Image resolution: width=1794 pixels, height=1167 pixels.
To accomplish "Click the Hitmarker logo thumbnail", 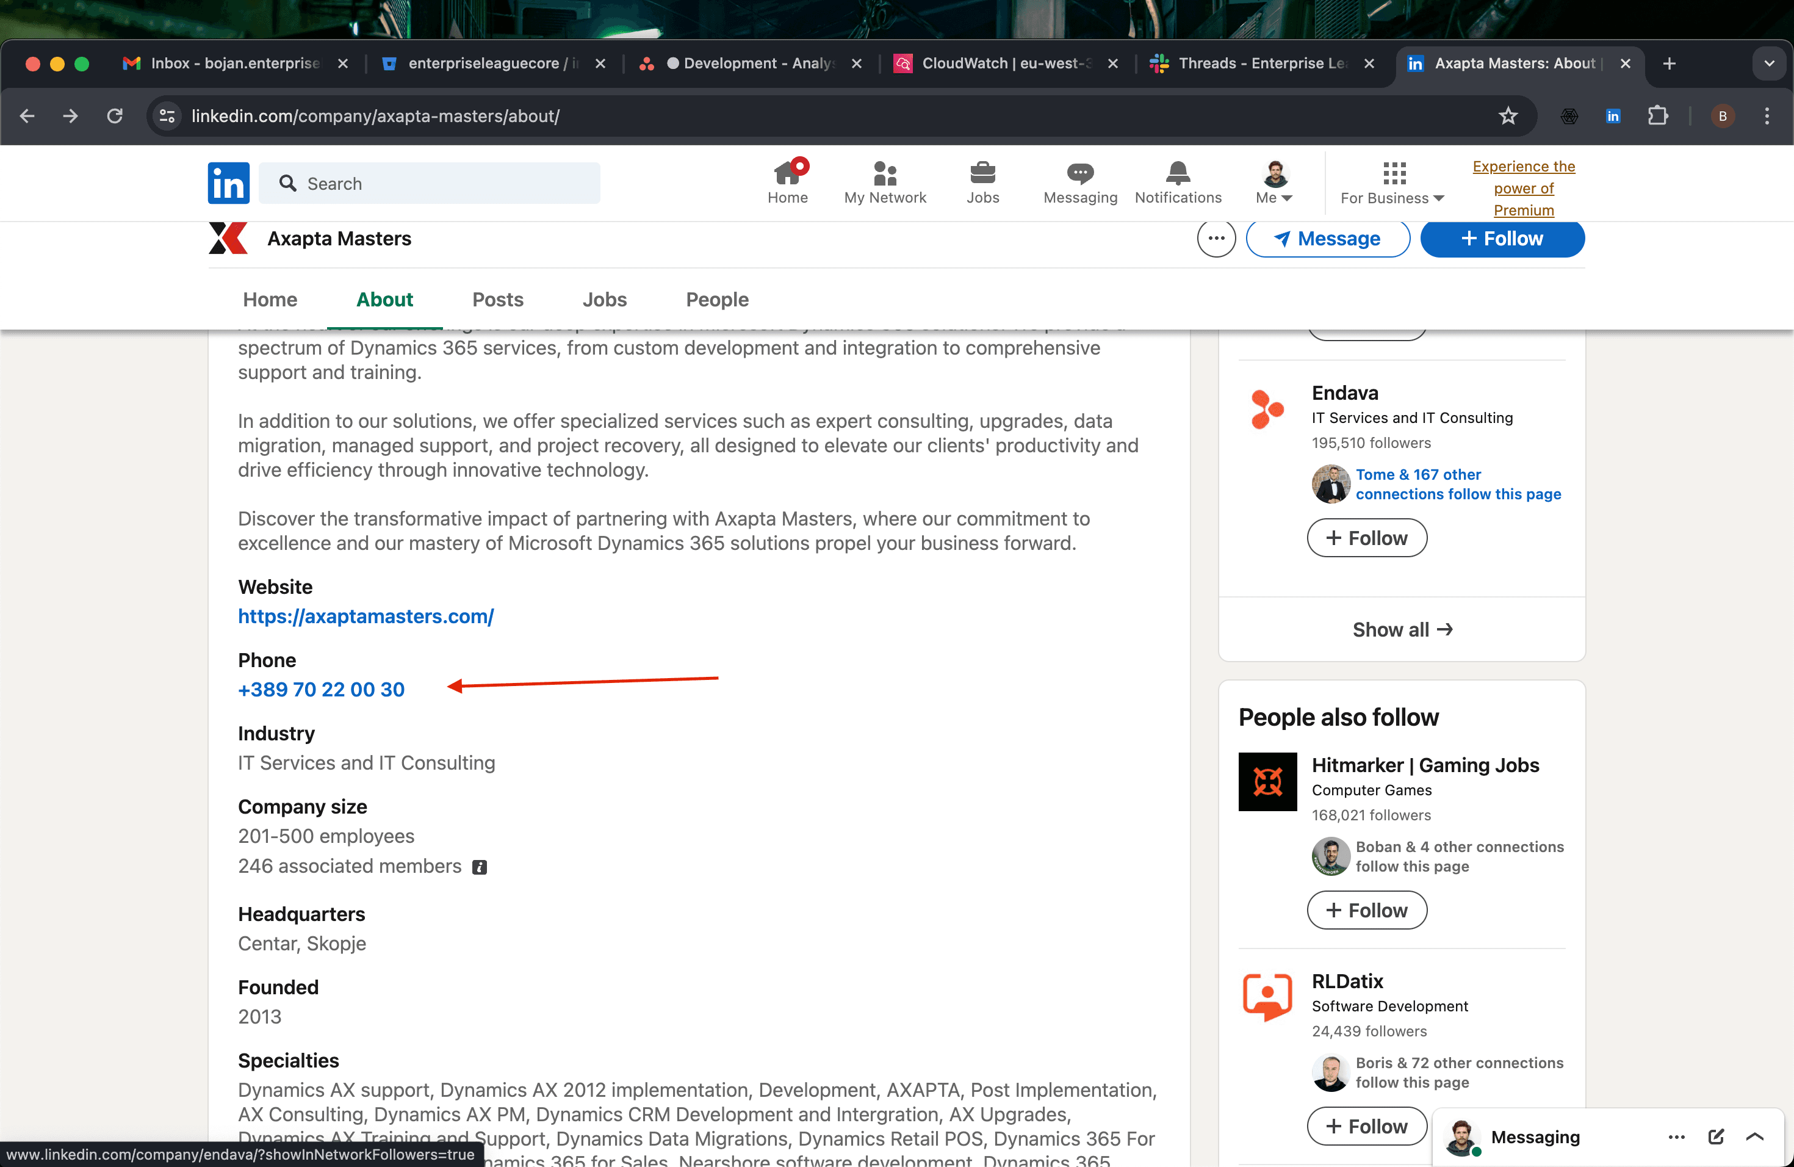I will tap(1267, 781).
